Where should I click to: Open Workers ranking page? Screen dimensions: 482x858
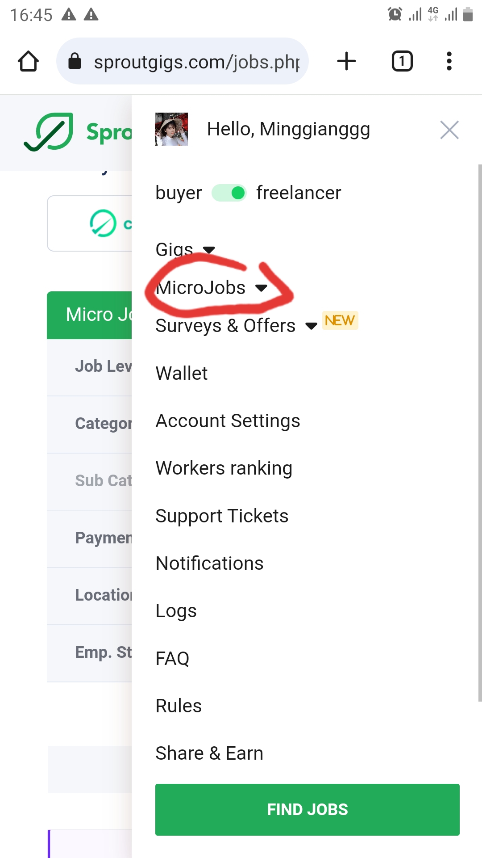point(224,468)
